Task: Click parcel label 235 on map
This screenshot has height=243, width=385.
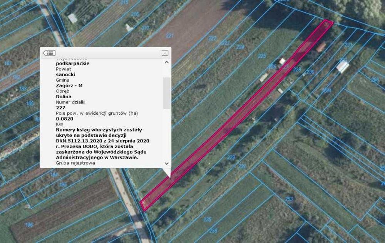Action: tap(207, 220)
